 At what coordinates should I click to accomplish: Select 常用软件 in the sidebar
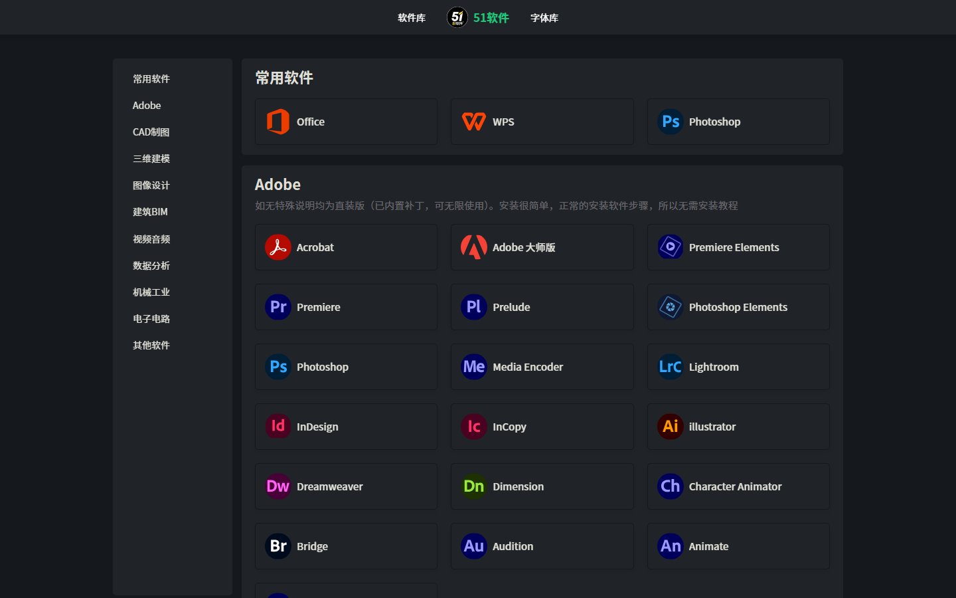click(x=151, y=79)
